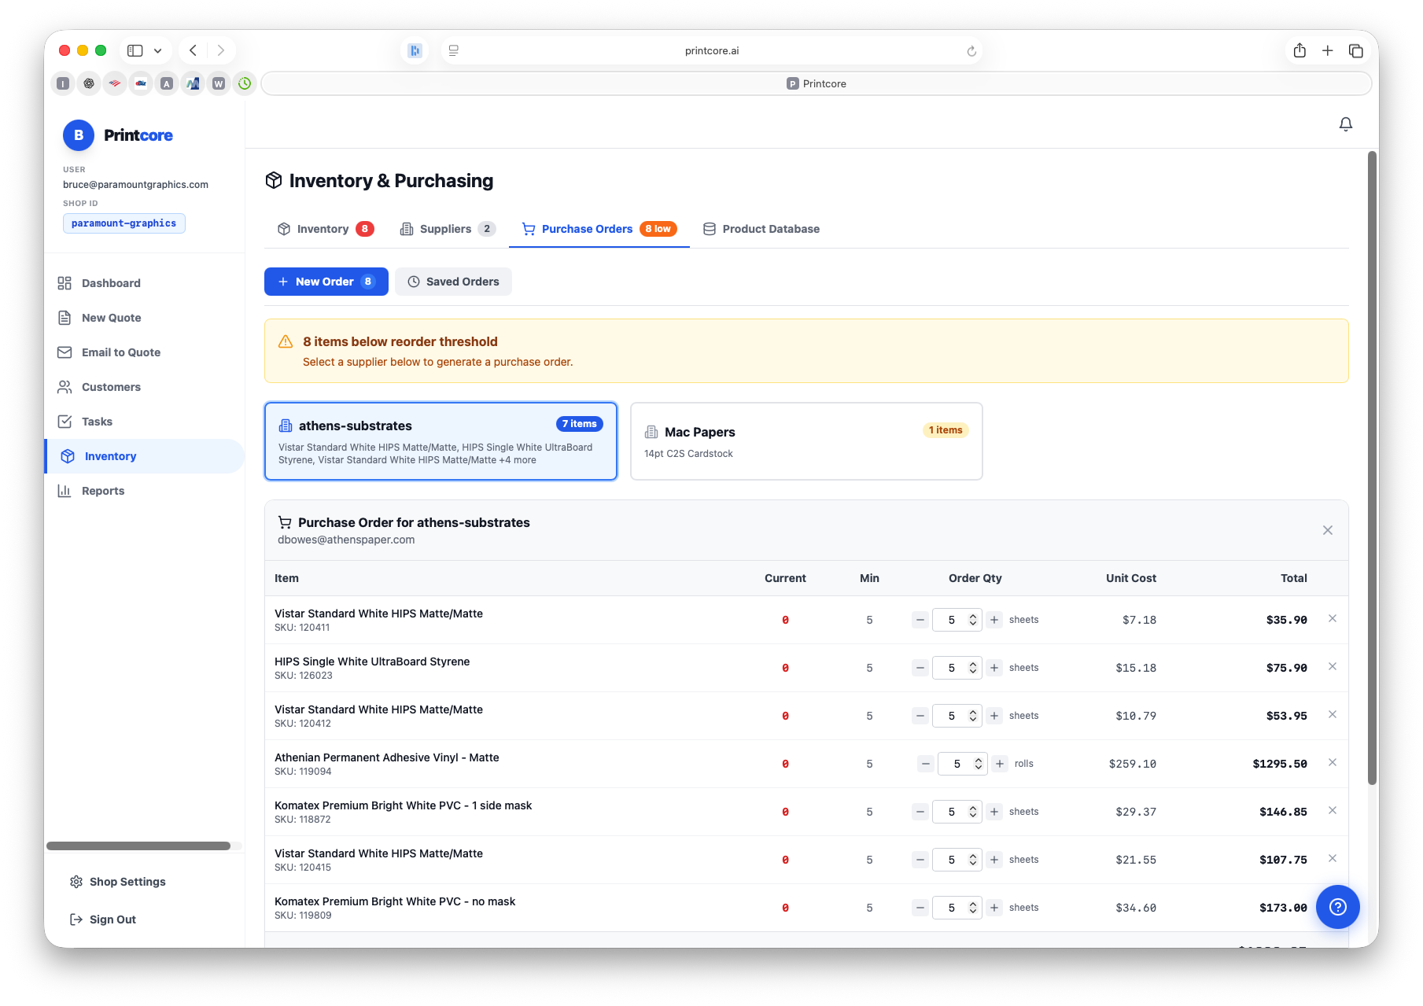
Task: Open the blue help question-mark button
Action: tap(1337, 907)
